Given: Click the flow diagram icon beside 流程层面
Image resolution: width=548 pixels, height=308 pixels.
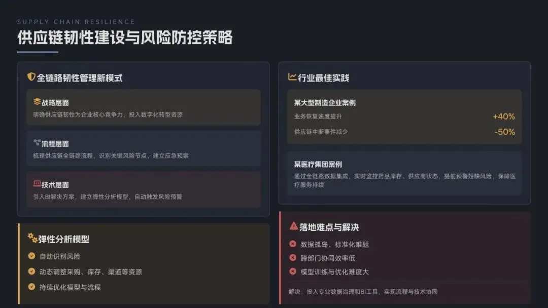Looking at the screenshot, I should point(37,143).
